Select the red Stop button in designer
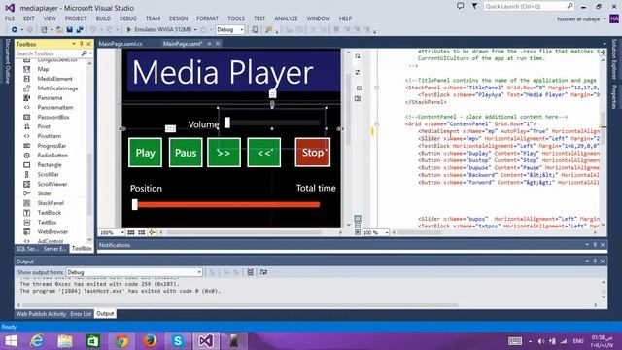This screenshot has width=622, height=350. tap(313, 152)
